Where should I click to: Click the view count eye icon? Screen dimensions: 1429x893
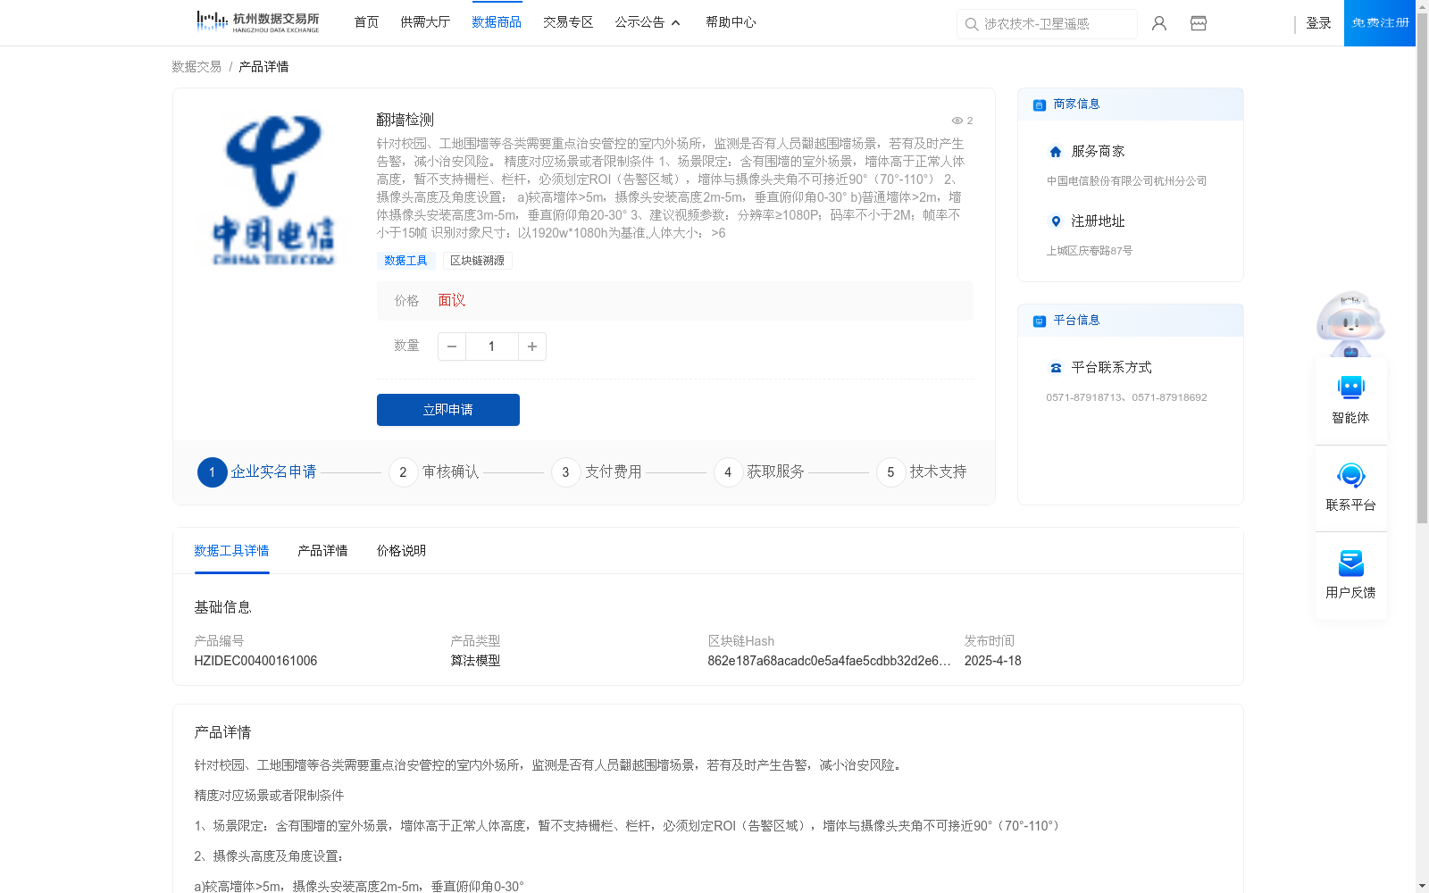tap(957, 121)
